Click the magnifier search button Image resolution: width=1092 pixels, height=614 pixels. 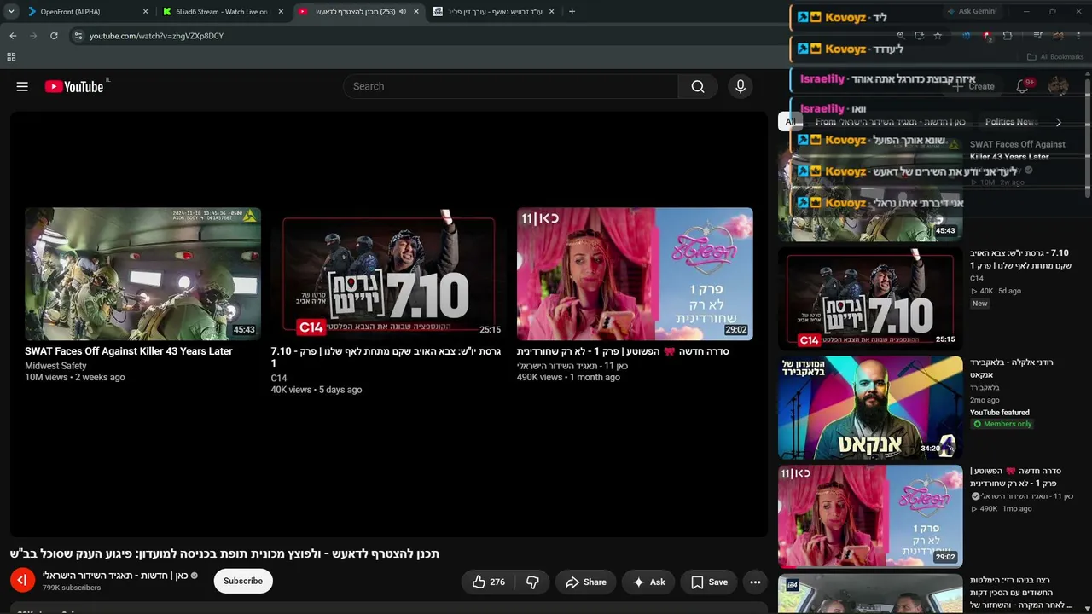click(x=698, y=86)
